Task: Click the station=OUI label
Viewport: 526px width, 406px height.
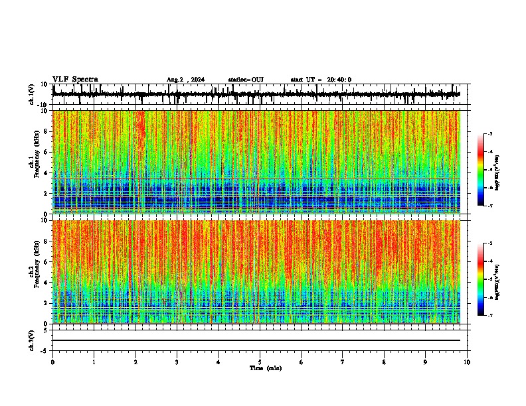Action: click(246, 80)
